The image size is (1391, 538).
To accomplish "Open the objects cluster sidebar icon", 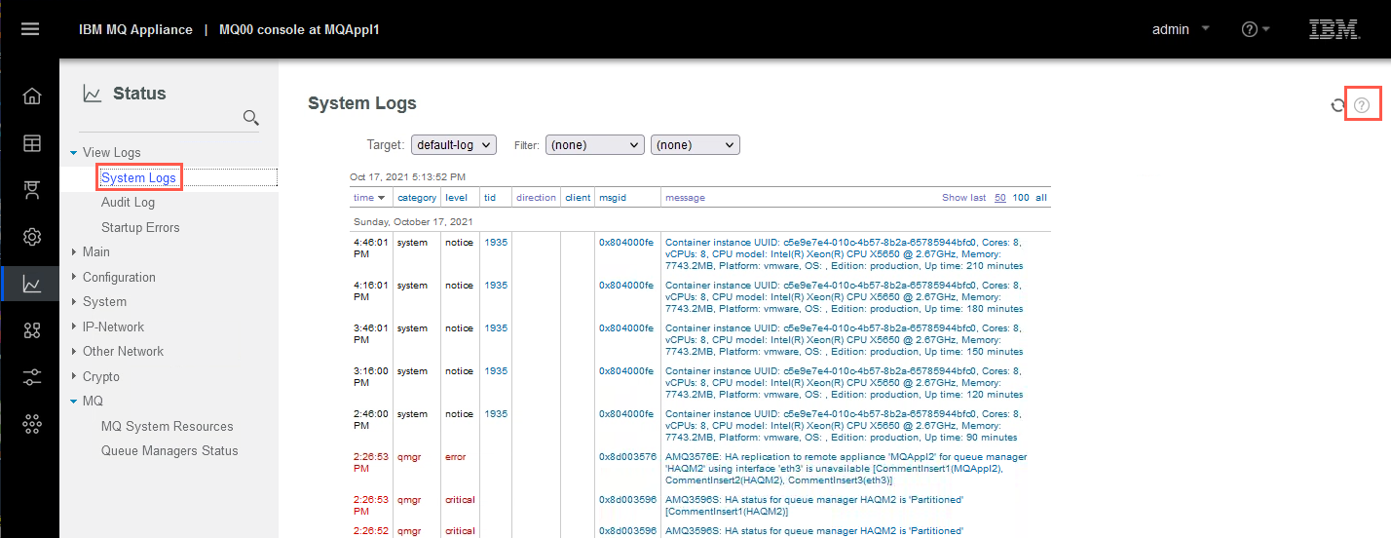I will [32, 330].
